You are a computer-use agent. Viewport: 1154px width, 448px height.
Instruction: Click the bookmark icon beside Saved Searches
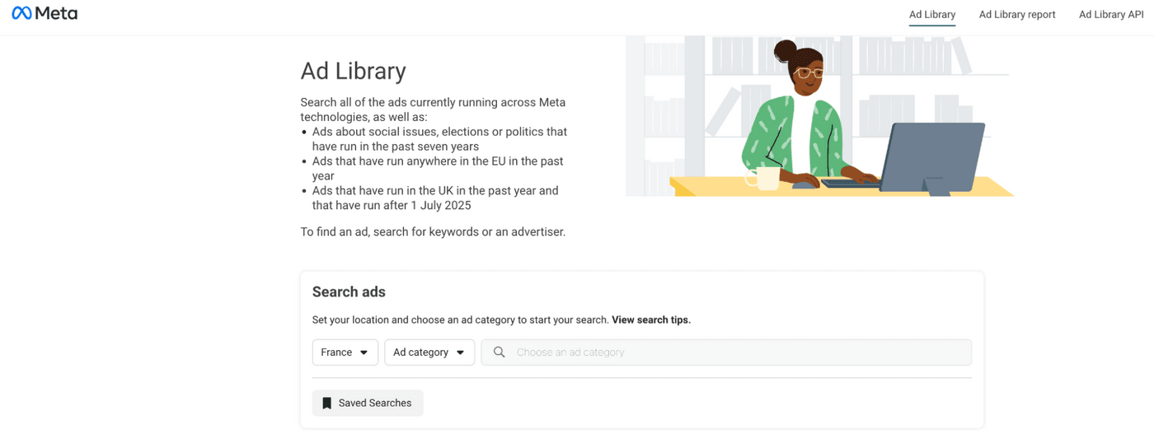pyautogui.click(x=326, y=404)
